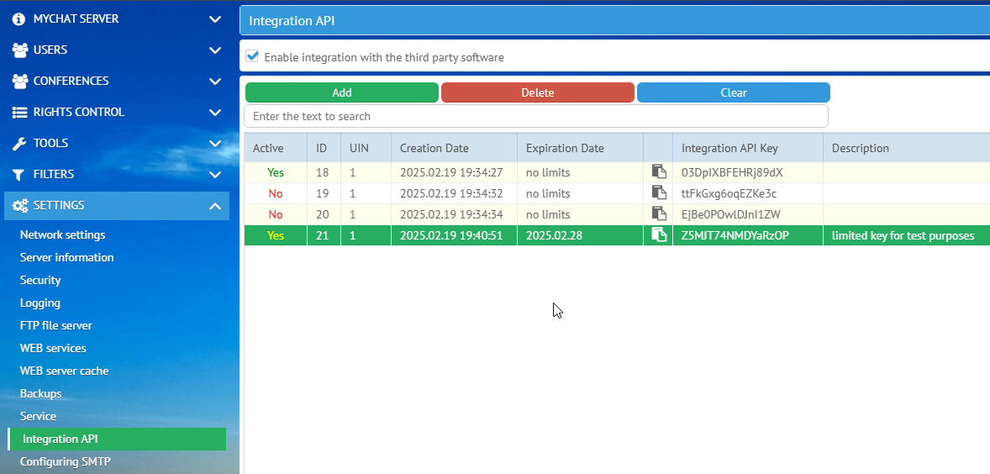This screenshot has width=990, height=474.
Task: Open Configuring SMTP page
Action: point(65,461)
